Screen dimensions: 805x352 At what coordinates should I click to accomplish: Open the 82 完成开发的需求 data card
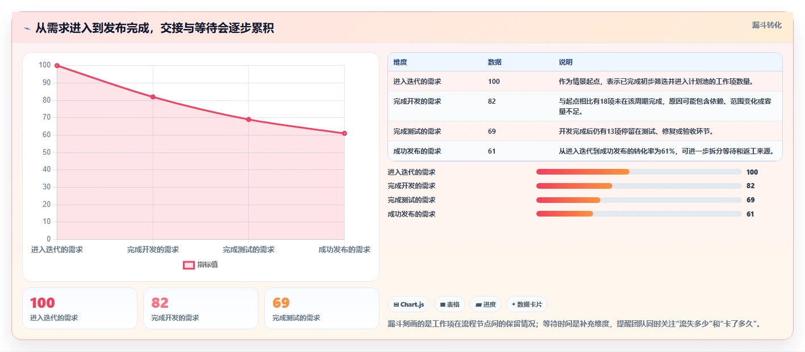201,308
